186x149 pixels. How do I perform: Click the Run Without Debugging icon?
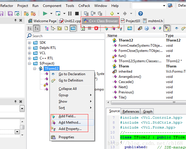(58, 14)
